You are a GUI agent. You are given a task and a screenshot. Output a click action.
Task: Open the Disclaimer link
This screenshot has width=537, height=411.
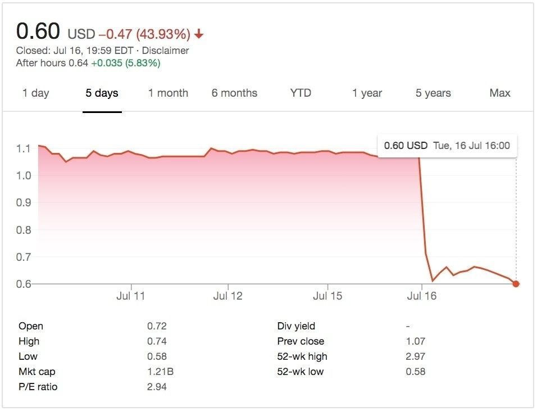pos(165,51)
